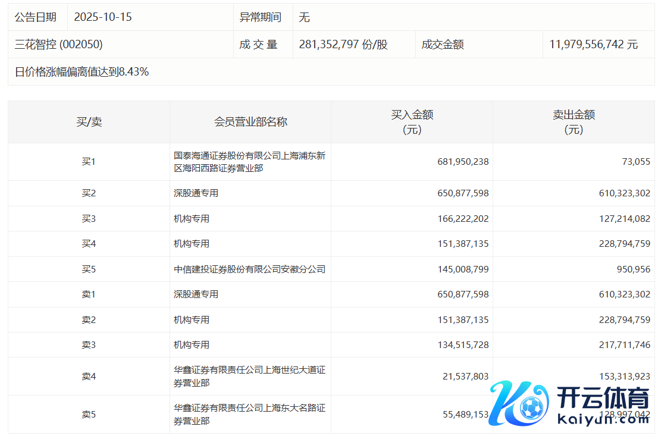Select 华鑫证券 上海世纪大道 branch entry

tap(249, 377)
